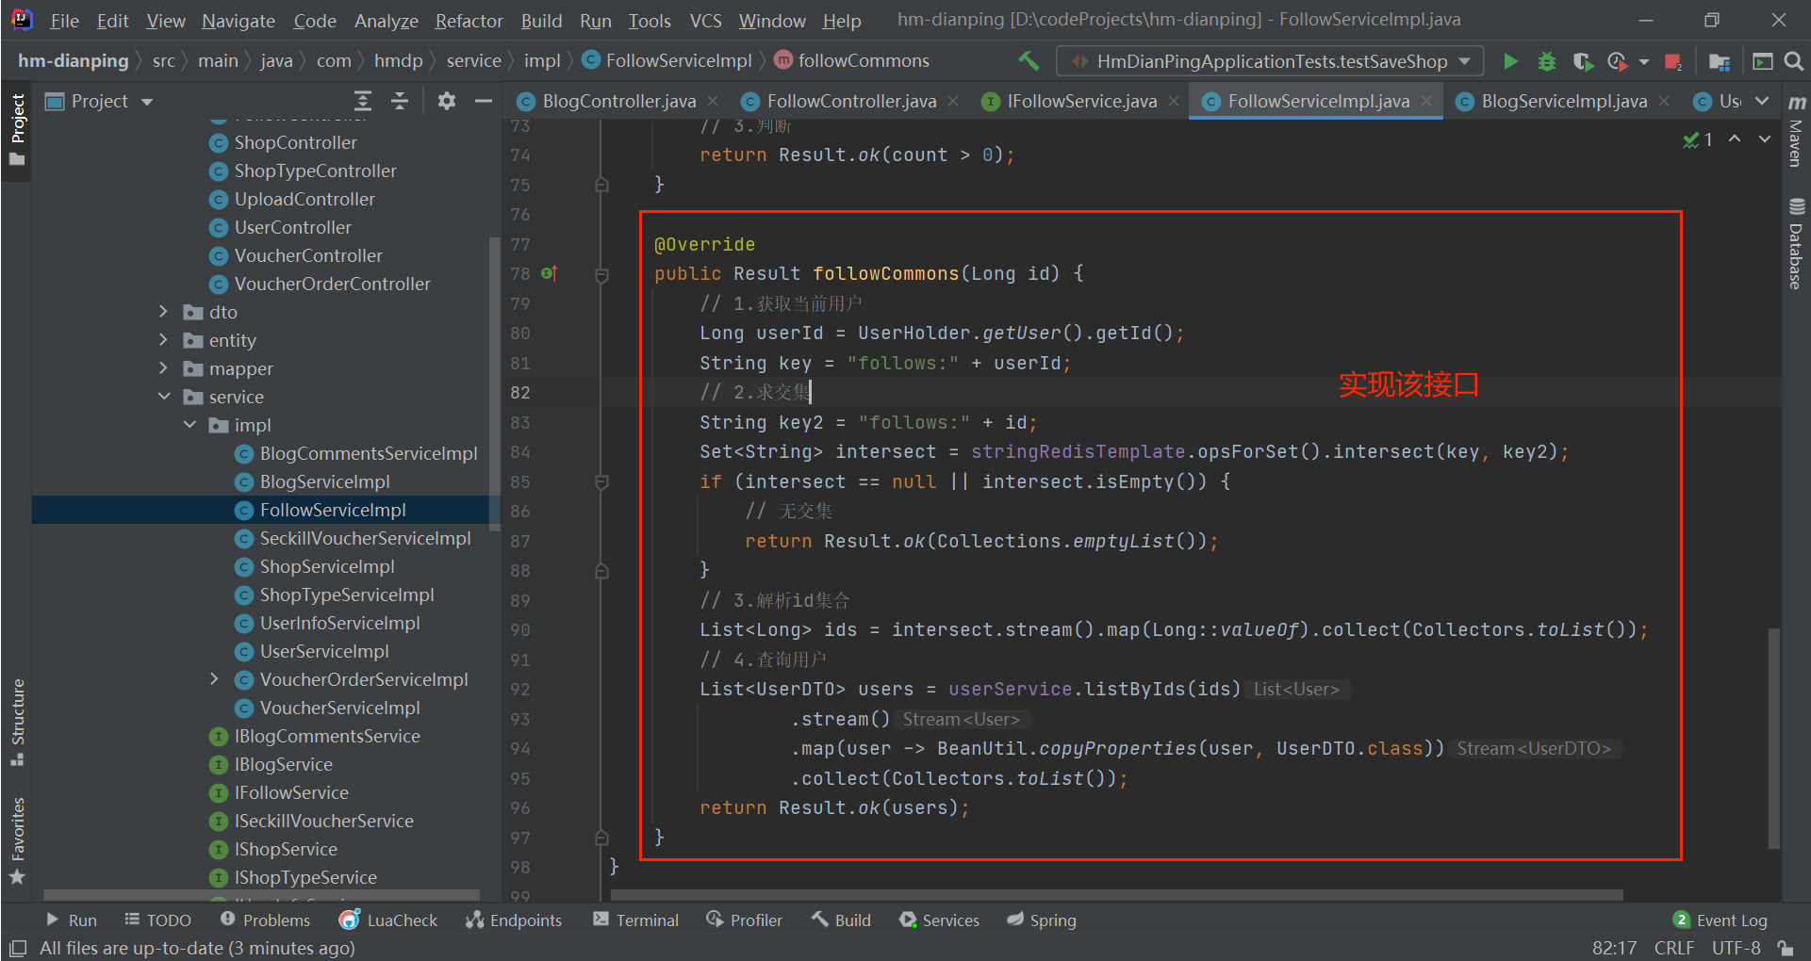Open the Maven tool window
Screen dimensions: 1811x961
[1796, 130]
